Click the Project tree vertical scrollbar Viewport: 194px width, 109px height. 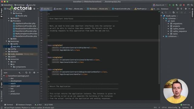pos(38,27)
